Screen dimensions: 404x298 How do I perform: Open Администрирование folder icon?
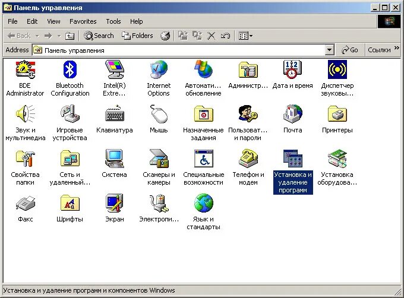[x=248, y=69]
